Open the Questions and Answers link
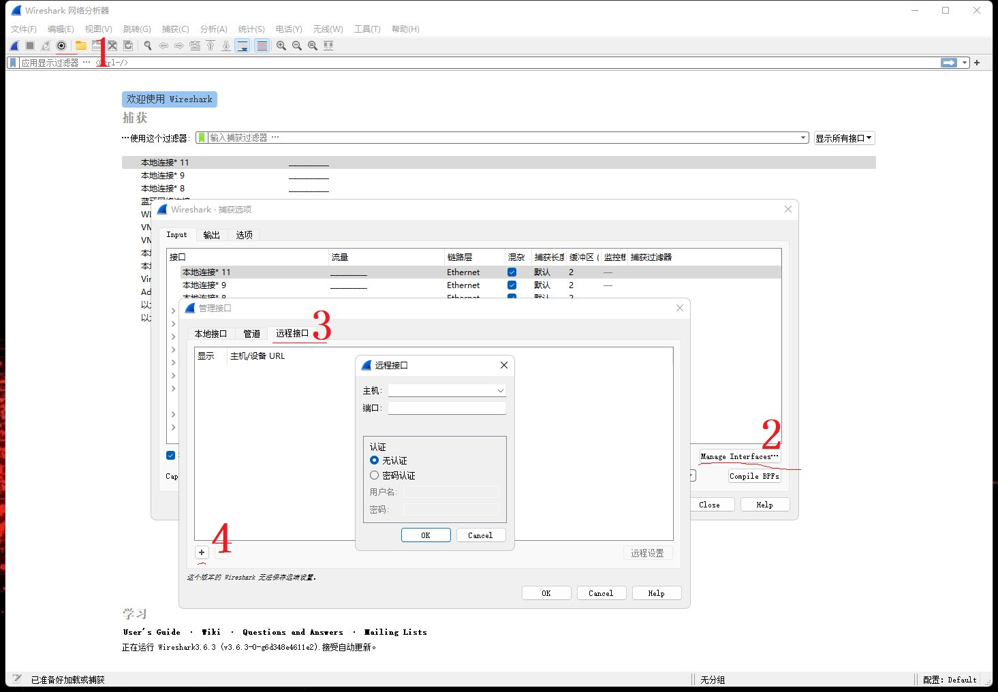The image size is (998, 692). pos(293,632)
